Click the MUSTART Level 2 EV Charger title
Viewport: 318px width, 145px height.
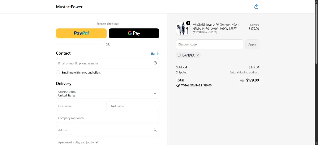click(x=216, y=26)
